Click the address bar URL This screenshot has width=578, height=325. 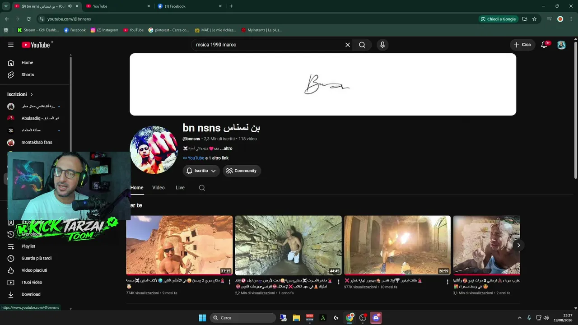[x=69, y=19]
